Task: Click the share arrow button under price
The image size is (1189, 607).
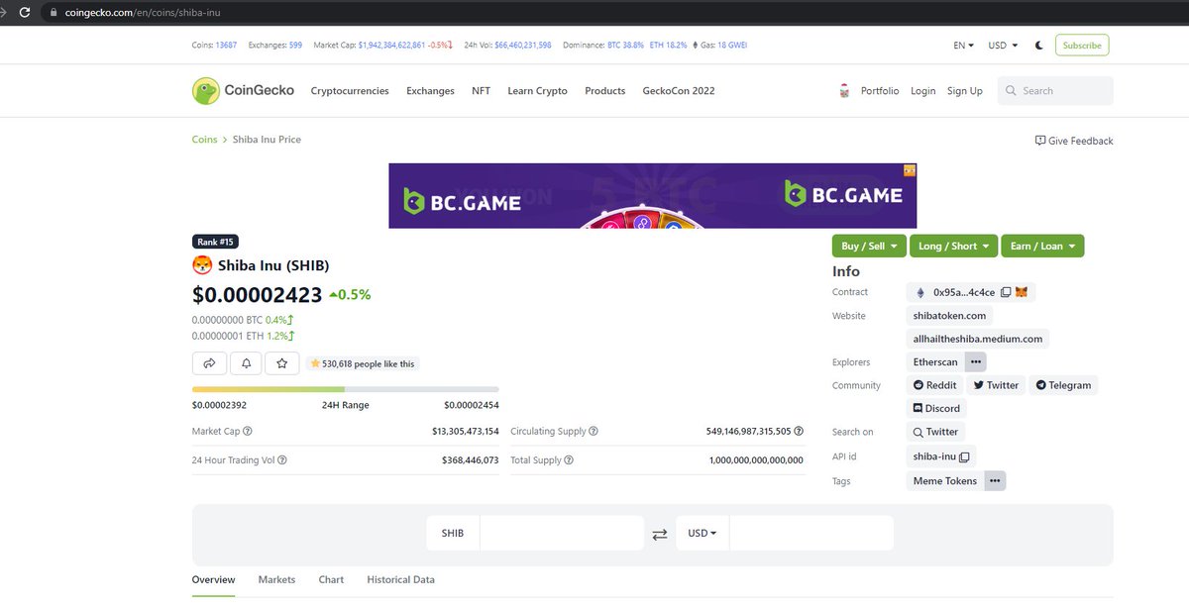Action: pyautogui.click(x=209, y=363)
